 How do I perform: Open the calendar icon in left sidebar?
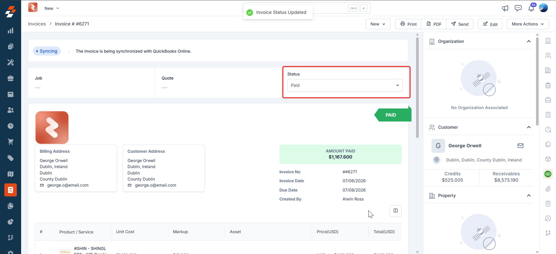(x=10, y=94)
